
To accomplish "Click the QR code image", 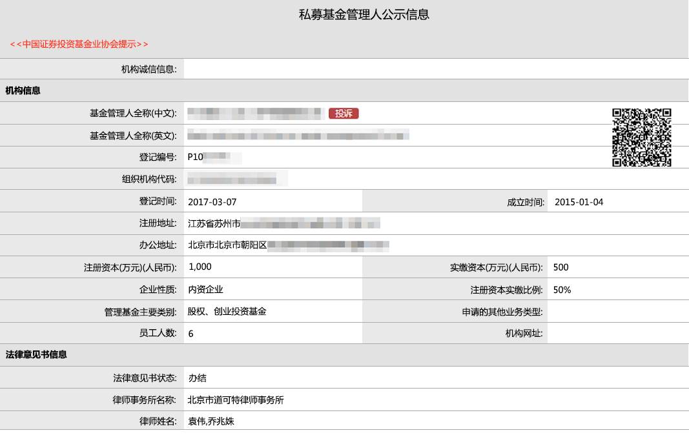I will tap(641, 137).
